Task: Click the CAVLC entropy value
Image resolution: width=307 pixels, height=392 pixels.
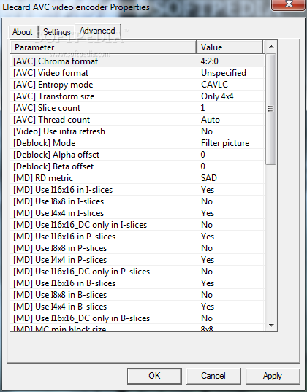Action: pyautogui.click(x=215, y=85)
